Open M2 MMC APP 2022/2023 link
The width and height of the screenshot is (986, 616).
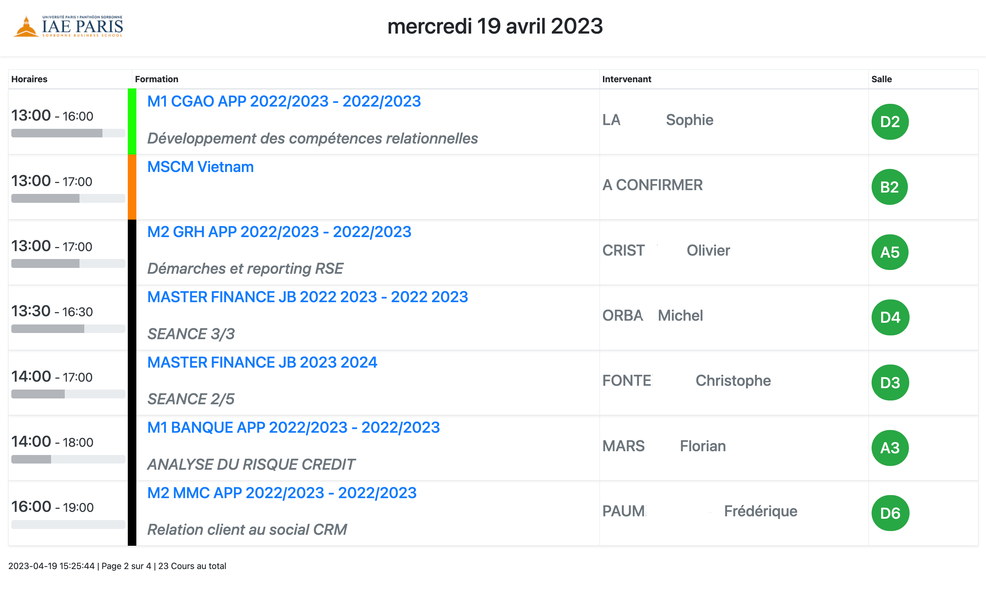pos(282,493)
